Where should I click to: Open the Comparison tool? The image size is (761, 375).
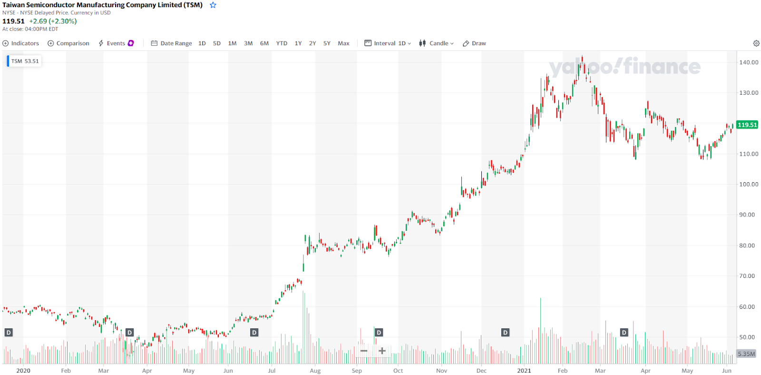(68, 43)
